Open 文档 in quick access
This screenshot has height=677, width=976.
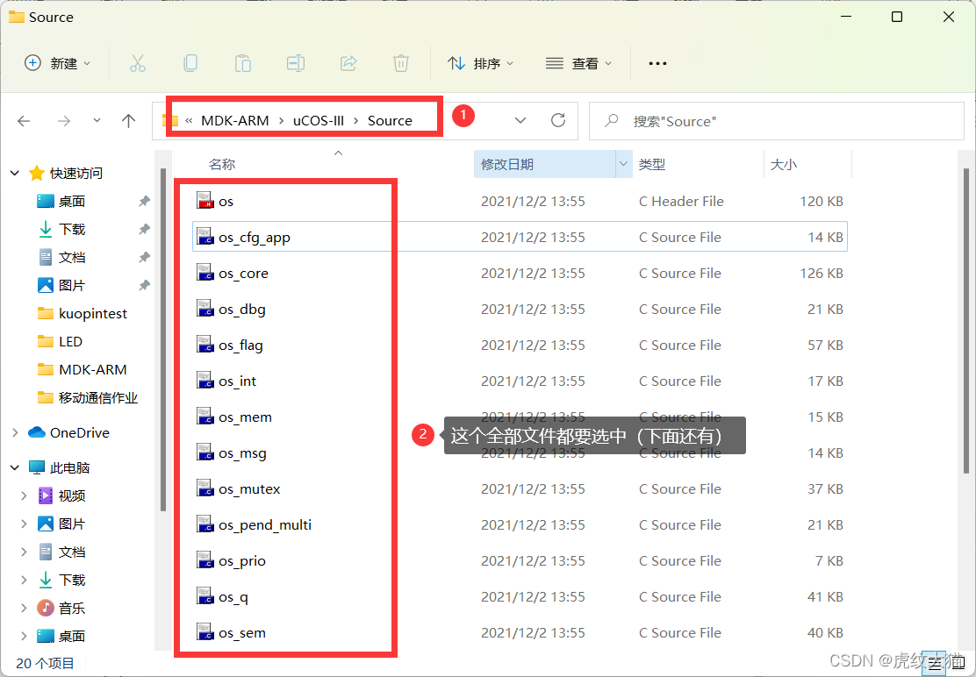tap(72, 257)
